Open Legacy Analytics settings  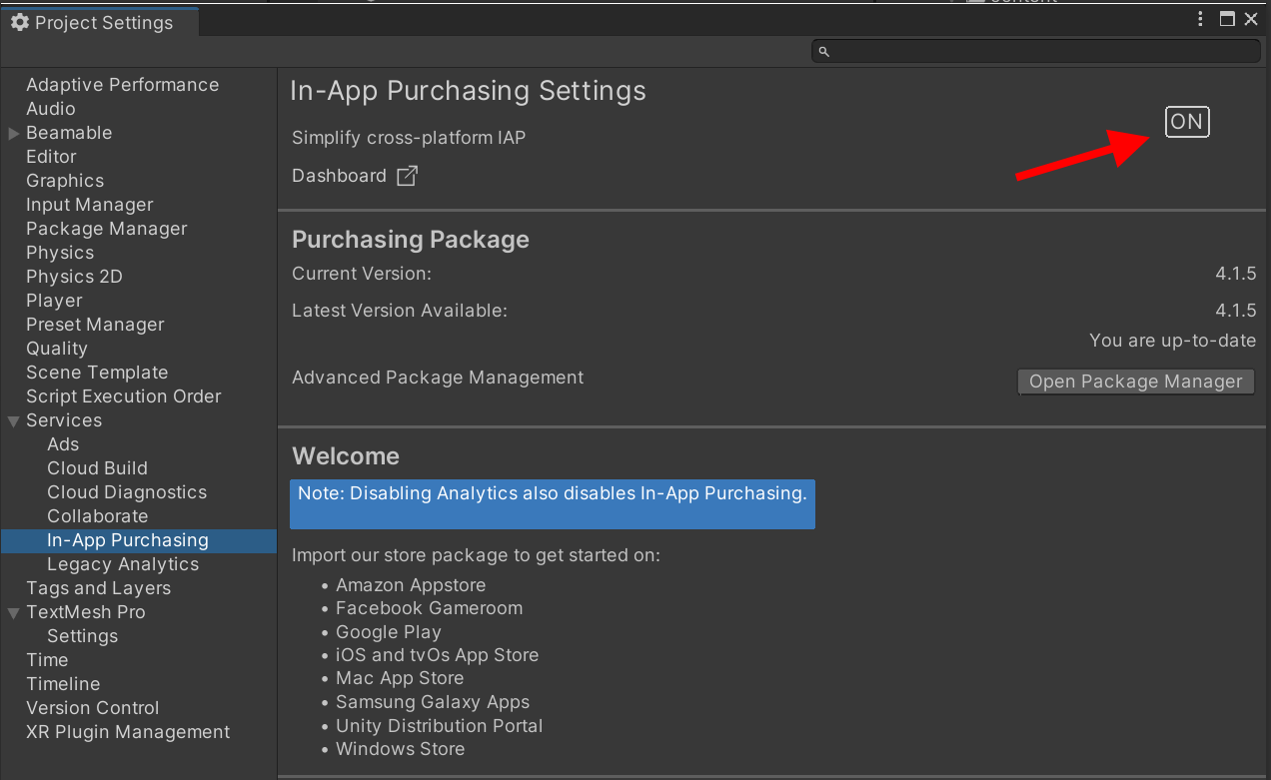[x=123, y=564]
